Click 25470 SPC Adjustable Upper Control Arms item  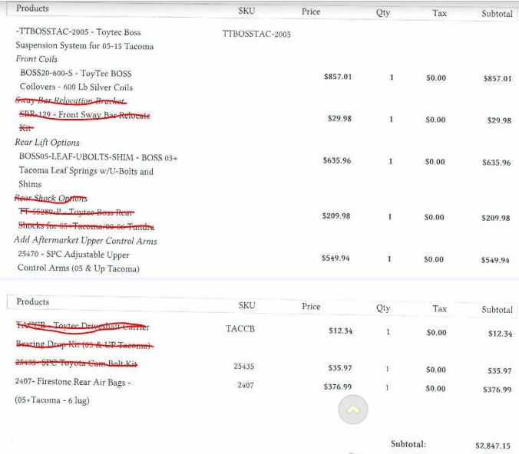click(78, 262)
